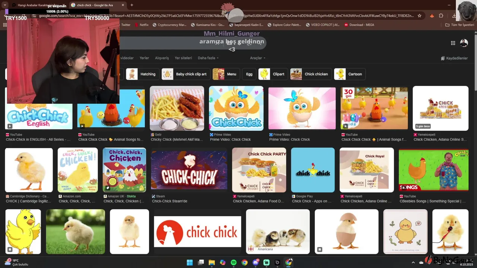
Task: Open the 30 min Animal Songs thumbnail
Action: click(374, 108)
